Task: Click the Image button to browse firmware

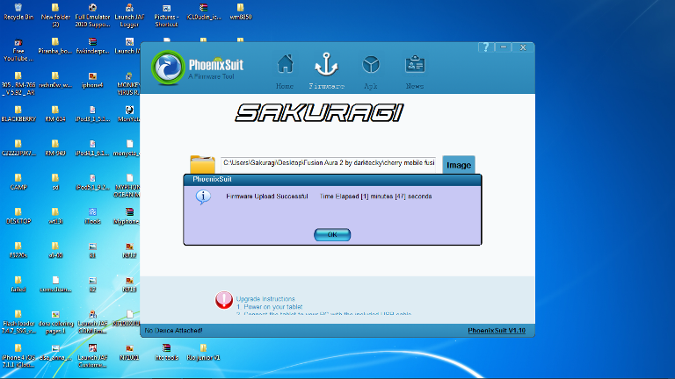Action: (459, 165)
